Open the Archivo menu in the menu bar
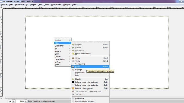Viewport: 184px width, 103px height. [4, 5]
